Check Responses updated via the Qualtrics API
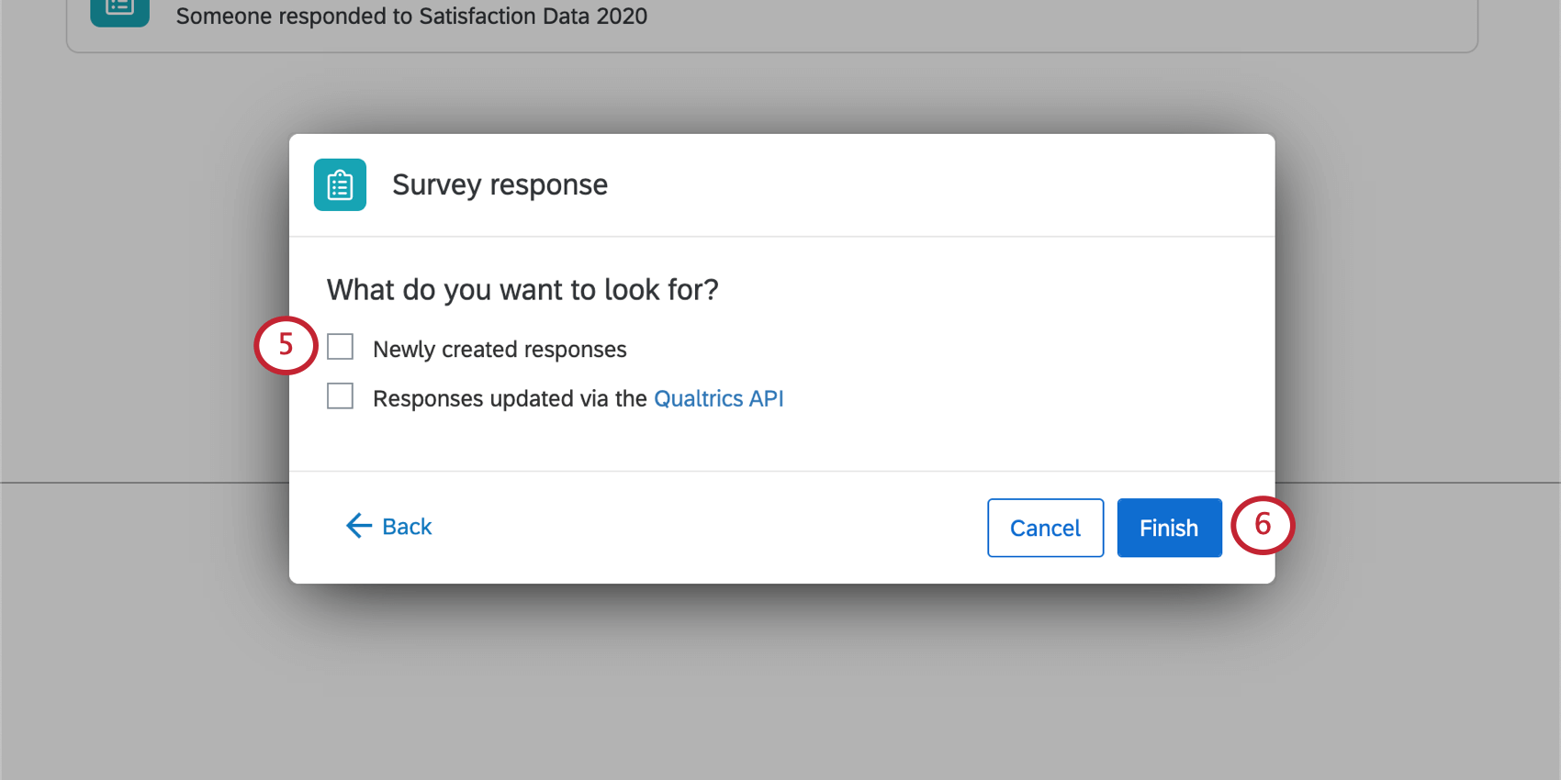 point(340,396)
